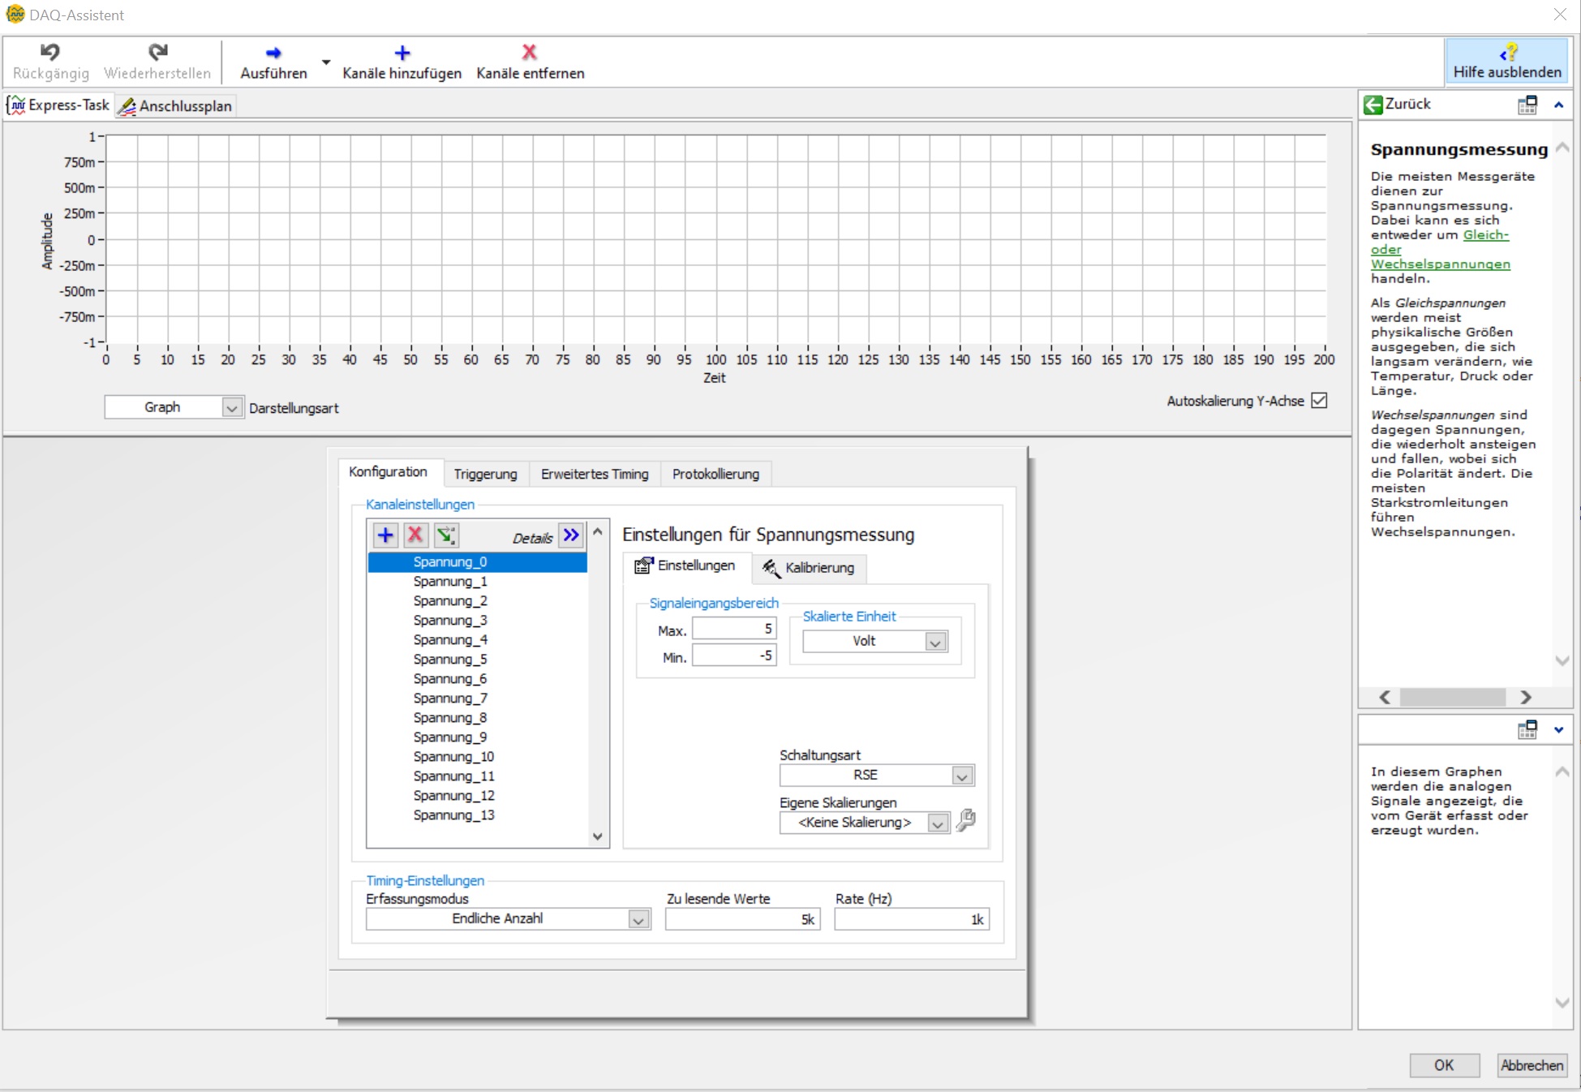
Task: Click help panel horizontal scrollbar
Action: click(1452, 698)
